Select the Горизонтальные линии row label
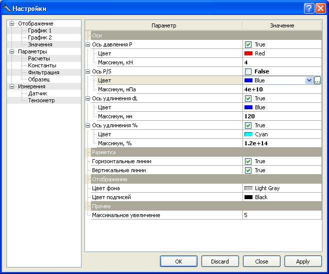 click(121, 162)
